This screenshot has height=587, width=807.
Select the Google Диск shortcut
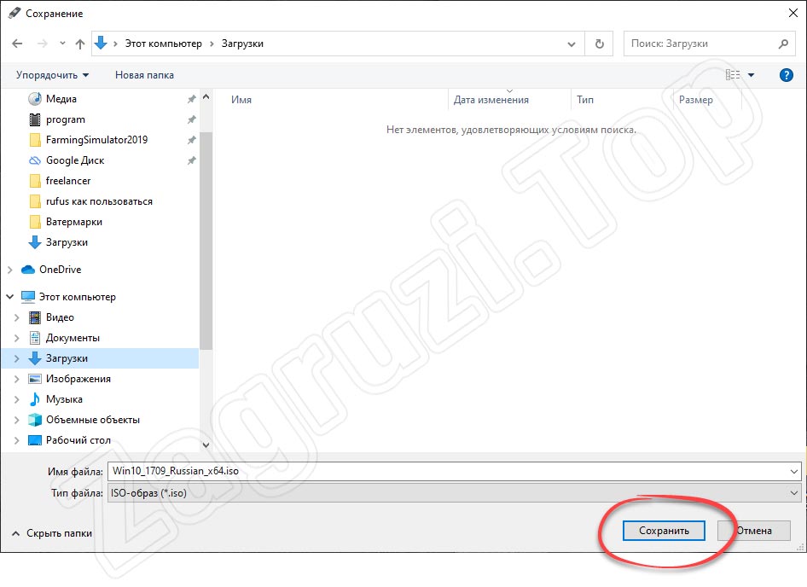tap(75, 160)
